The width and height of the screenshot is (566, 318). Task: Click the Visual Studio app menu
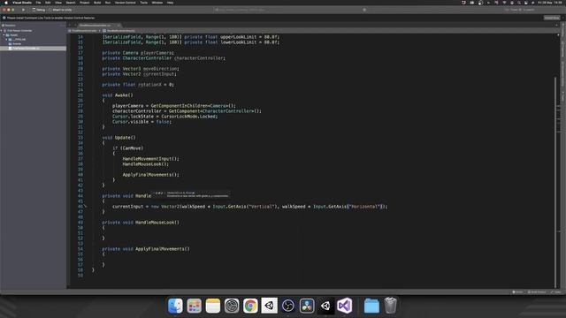click(22, 3)
